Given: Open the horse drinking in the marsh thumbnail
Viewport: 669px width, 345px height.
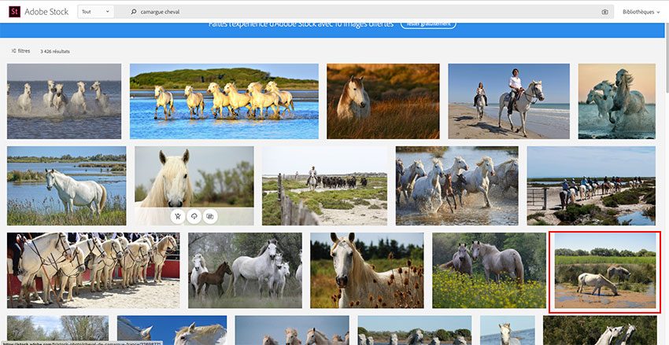Looking at the screenshot, I should 605,272.
